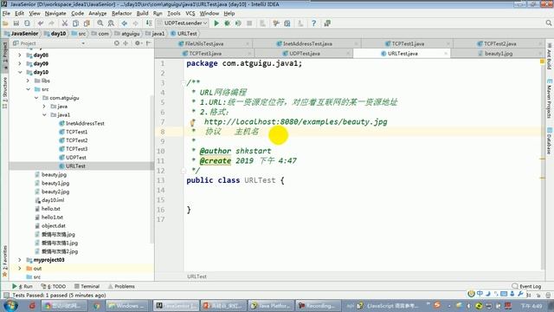The image size is (554, 312).
Task: Collapse the day10 module node
Action: 20,72
